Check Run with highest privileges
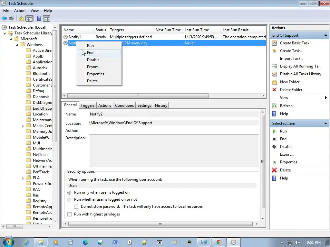Viewport: 330px width, 247px height. pyautogui.click(x=70, y=215)
